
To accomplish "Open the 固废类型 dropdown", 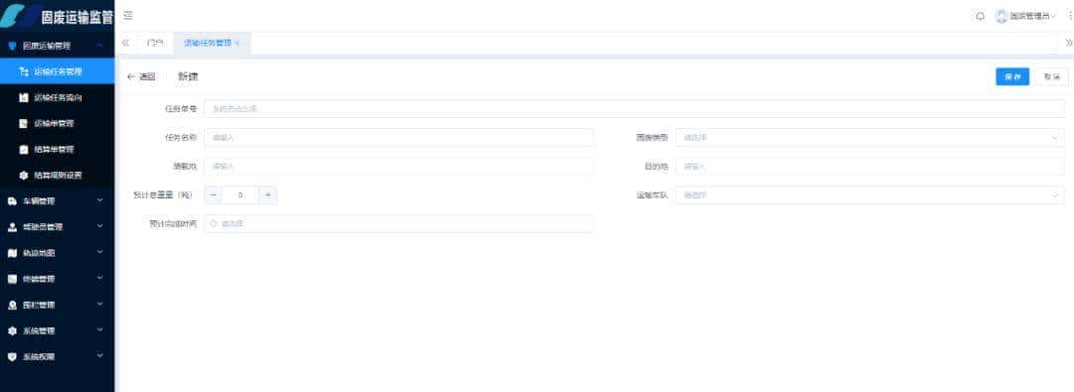I will [x=870, y=138].
